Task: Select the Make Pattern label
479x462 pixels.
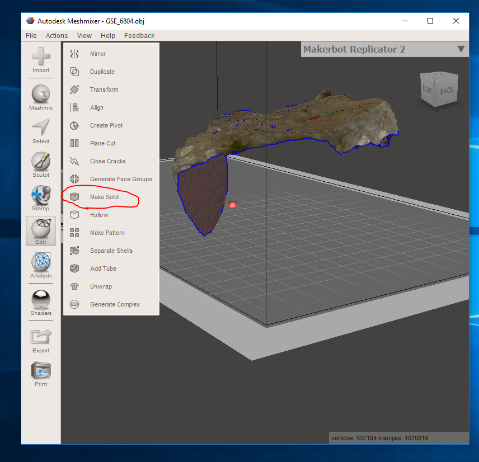Action: coord(107,233)
